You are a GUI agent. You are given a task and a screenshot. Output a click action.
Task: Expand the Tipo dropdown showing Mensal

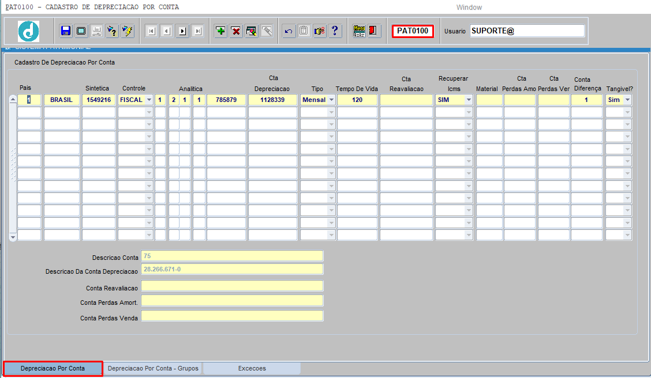tap(331, 100)
